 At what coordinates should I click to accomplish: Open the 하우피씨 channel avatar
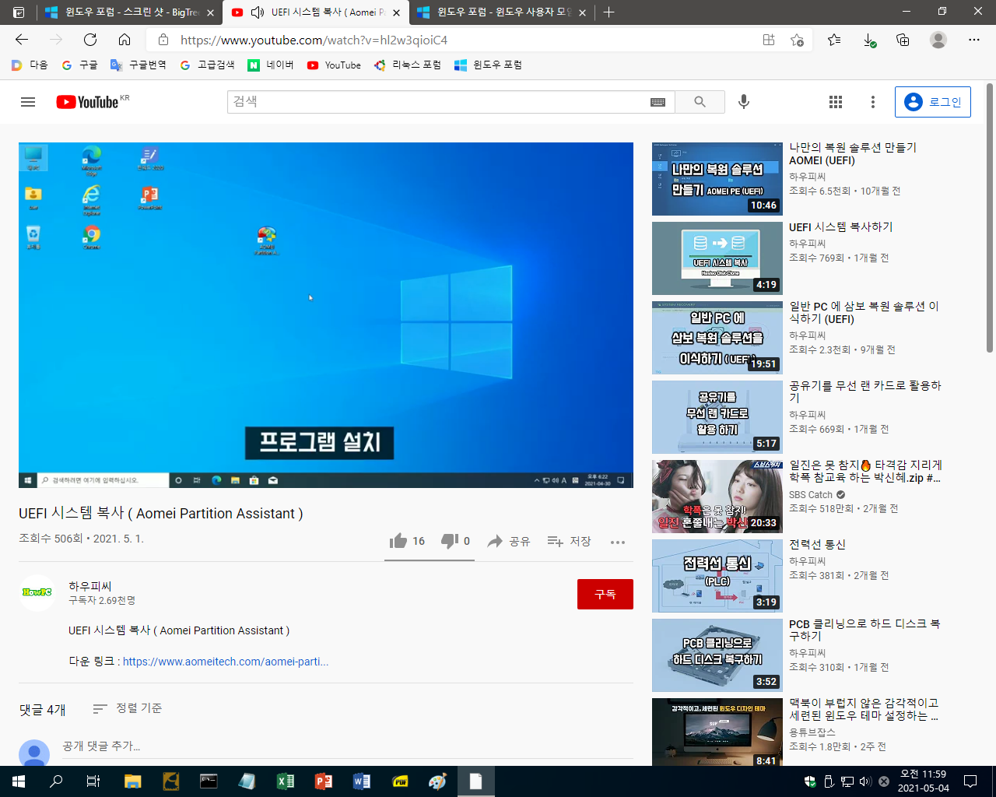(x=37, y=592)
